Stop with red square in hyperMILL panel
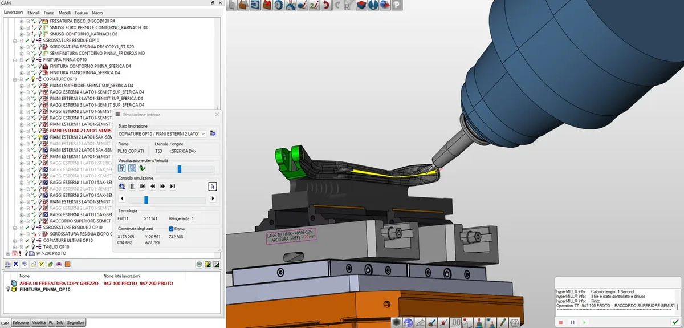The height and width of the screenshot is (328, 684). (561, 322)
